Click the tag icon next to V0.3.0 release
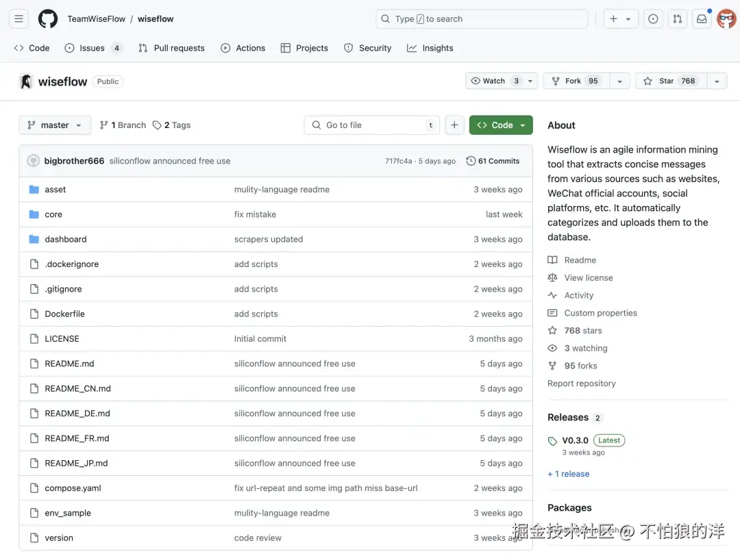The width and height of the screenshot is (740, 556). (552, 441)
